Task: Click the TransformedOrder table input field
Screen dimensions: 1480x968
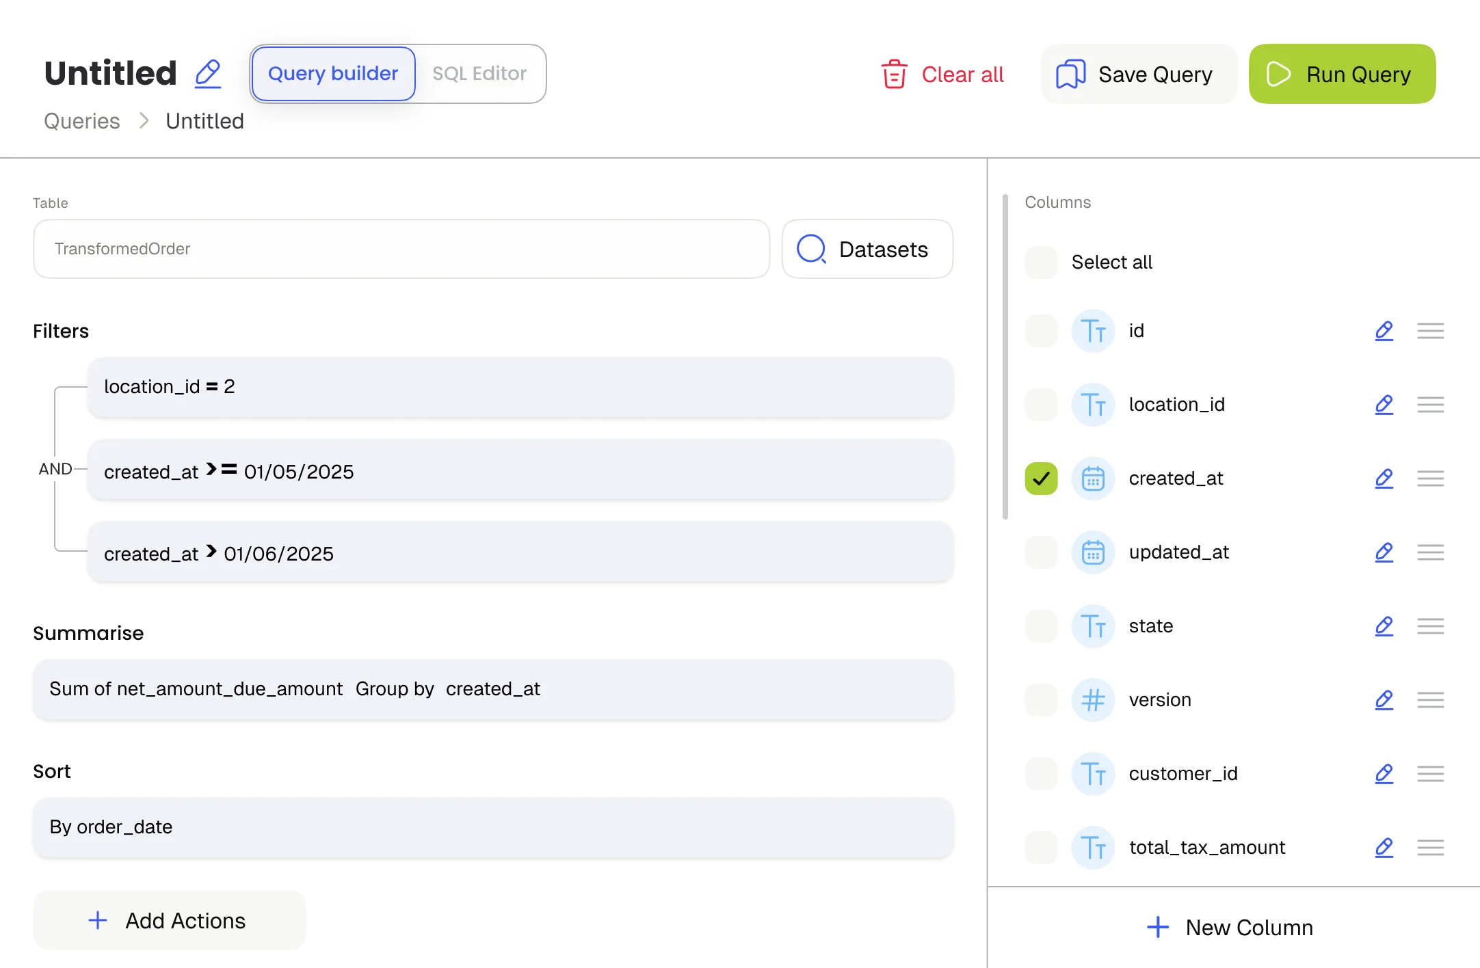Action: (x=401, y=249)
